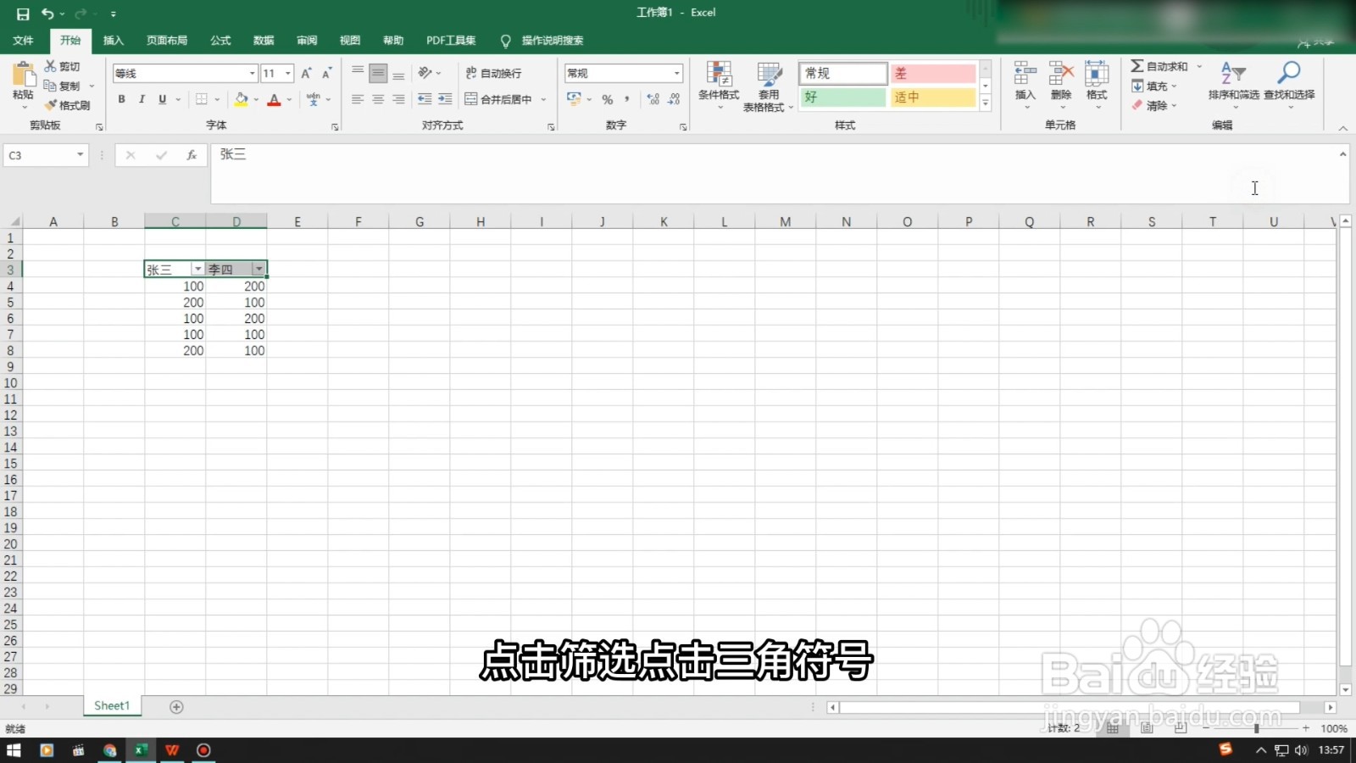Toggle top vertical alignment

click(x=358, y=73)
